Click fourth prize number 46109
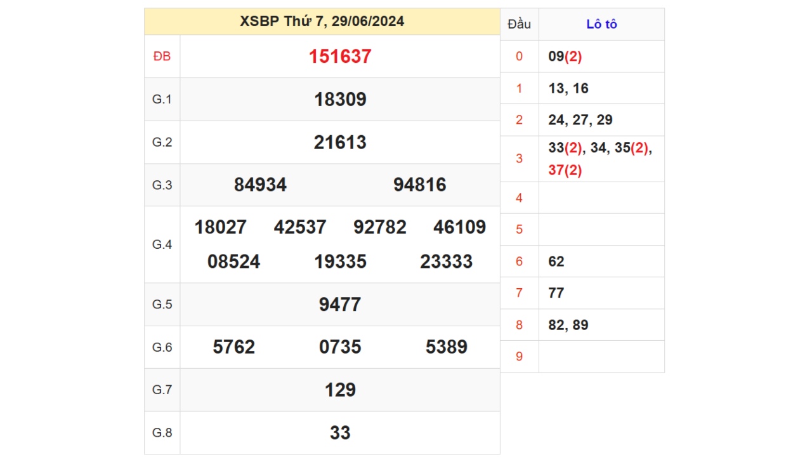This screenshot has width=812, height=457. [460, 227]
